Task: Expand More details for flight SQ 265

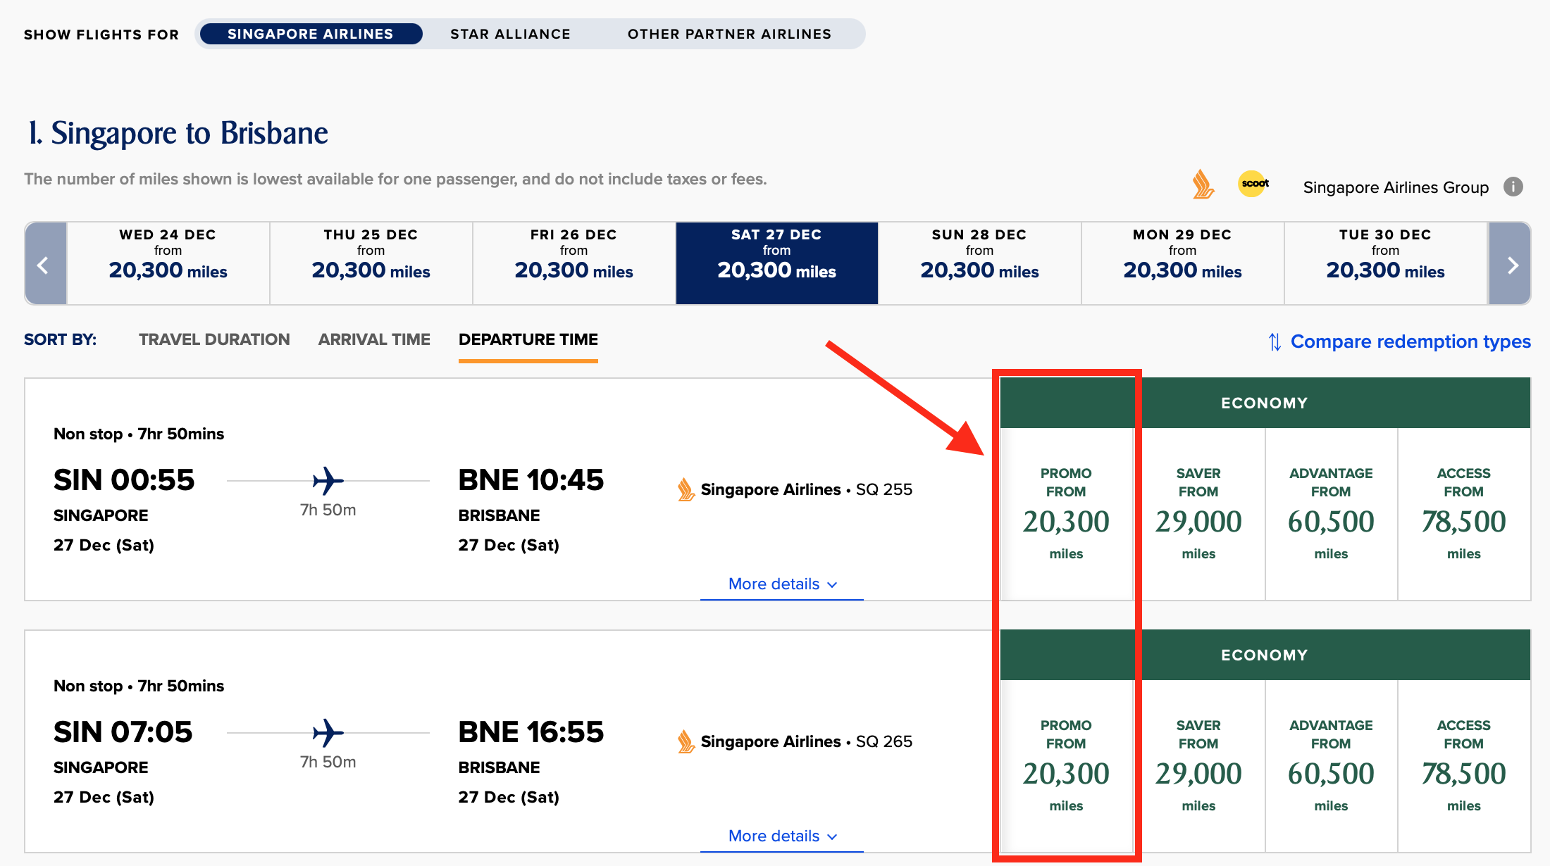Action: click(x=781, y=836)
